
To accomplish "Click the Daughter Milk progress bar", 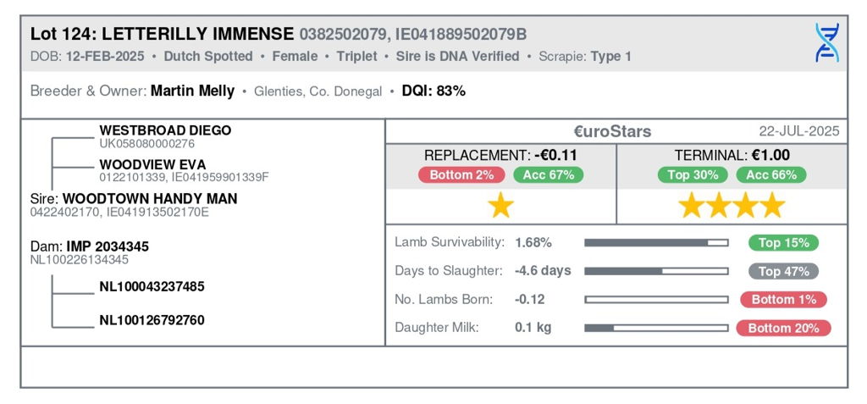I will [656, 328].
